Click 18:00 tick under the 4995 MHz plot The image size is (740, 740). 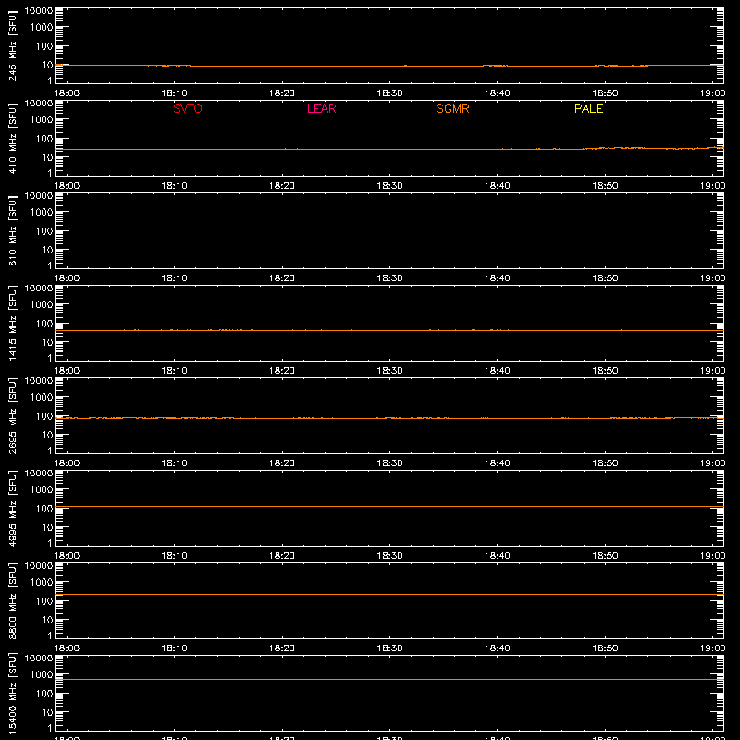click(x=67, y=556)
